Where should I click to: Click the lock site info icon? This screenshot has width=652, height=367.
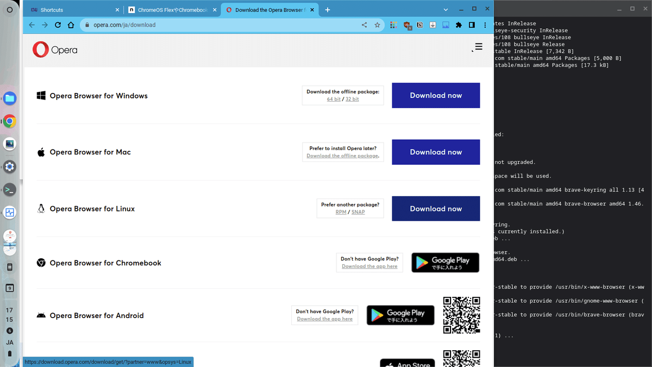tap(87, 25)
